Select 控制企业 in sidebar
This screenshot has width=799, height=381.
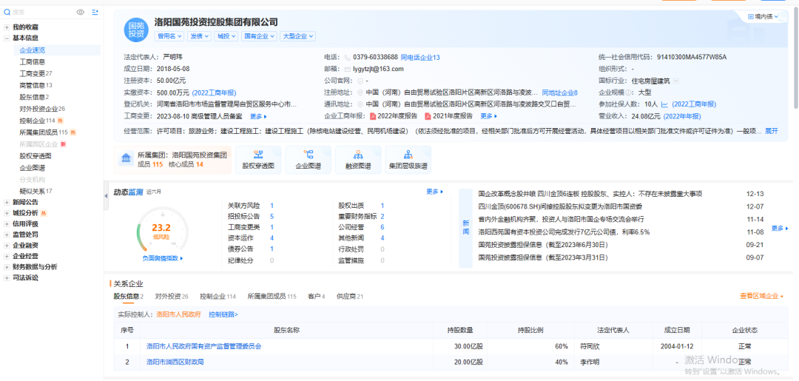pyautogui.click(x=37, y=121)
